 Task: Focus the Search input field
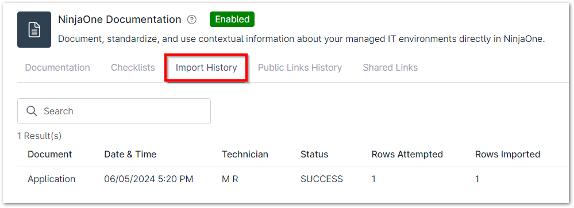tap(114, 111)
